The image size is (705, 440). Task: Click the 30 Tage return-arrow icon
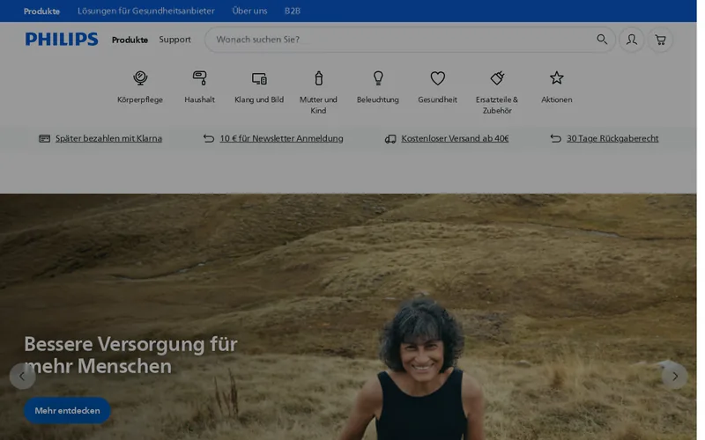click(x=556, y=138)
